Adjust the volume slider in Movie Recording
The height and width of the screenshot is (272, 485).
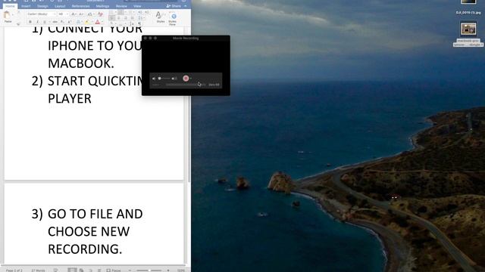coord(164,79)
